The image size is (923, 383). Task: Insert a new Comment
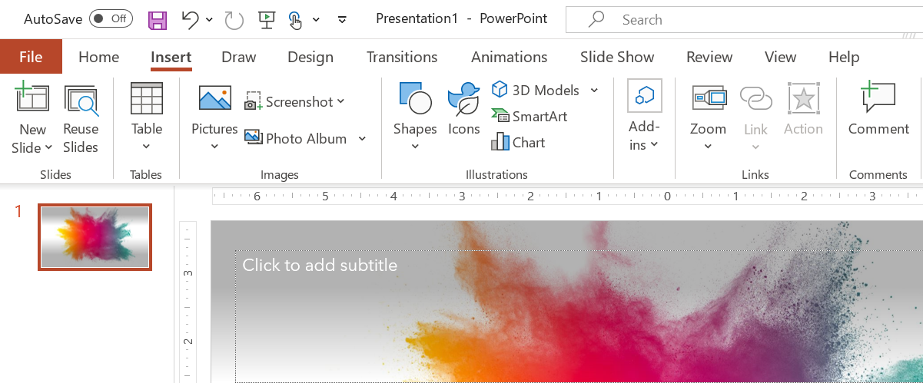[878, 109]
